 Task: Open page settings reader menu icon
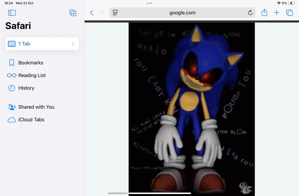[115, 13]
